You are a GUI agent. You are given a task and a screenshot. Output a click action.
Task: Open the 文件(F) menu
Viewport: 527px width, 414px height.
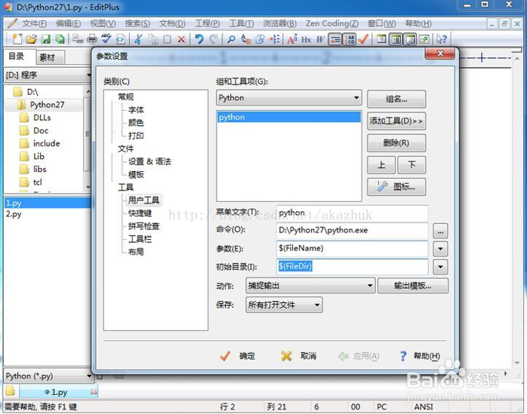(x=34, y=23)
